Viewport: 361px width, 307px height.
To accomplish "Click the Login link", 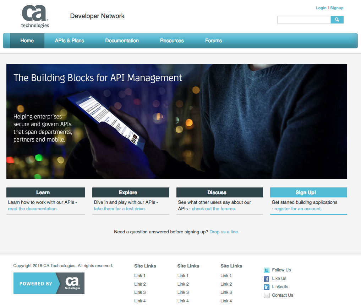I will [321, 7].
